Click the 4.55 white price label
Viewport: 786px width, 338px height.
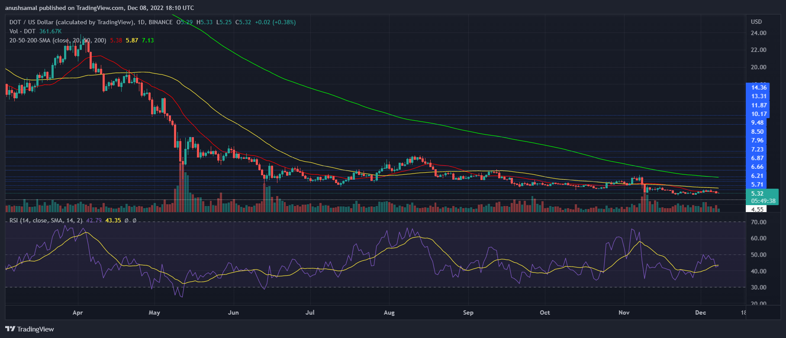pyautogui.click(x=757, y=209)
